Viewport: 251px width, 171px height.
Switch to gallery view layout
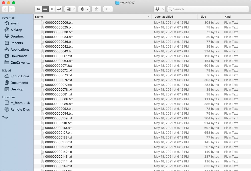tap(59, 9)
